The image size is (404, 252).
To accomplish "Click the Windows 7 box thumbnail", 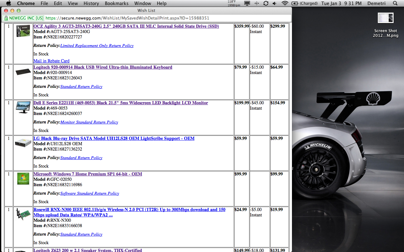I will (23, 179).
